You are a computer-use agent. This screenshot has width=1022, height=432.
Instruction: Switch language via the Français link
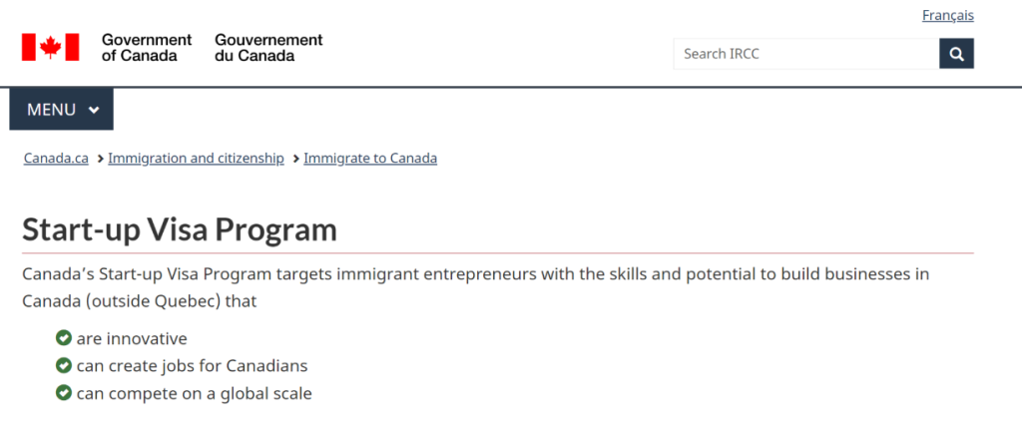pos(948,15)
